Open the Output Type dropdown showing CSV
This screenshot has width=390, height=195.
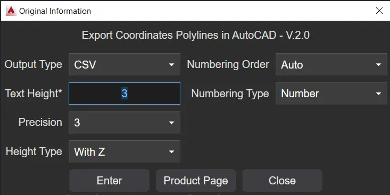pyautogui.click(x=125, y=65)
